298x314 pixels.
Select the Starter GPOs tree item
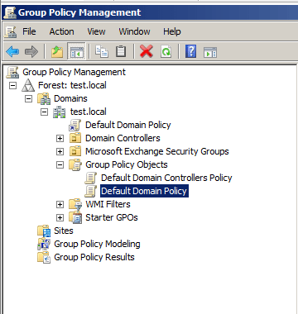[112, 217]
